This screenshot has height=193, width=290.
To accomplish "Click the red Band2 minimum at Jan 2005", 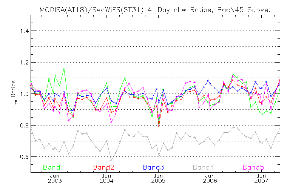I will click(x=159, y=126).
